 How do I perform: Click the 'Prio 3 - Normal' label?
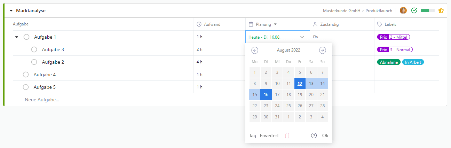click(x=395, y=49)
